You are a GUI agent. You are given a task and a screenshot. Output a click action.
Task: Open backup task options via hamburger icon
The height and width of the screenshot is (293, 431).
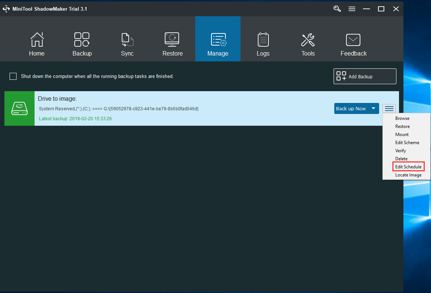[x=389, y=108]
